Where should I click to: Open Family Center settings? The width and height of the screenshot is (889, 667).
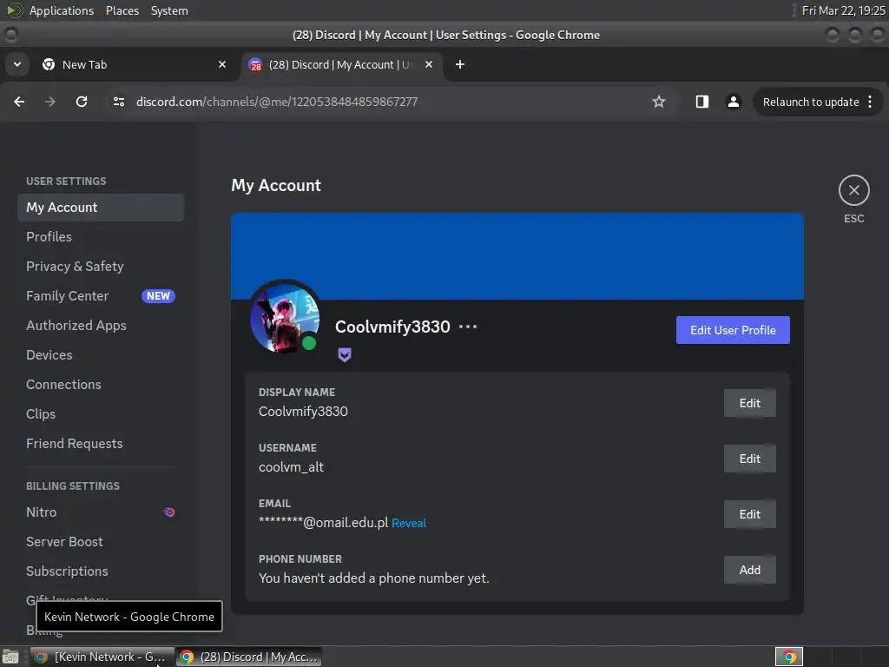point(101,296)
